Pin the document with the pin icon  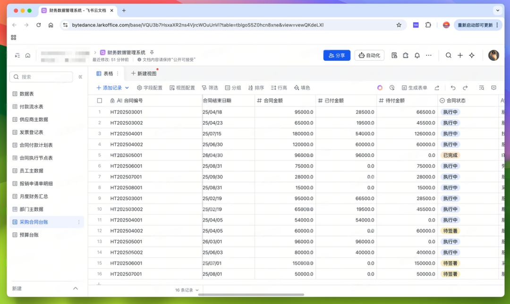152,52
